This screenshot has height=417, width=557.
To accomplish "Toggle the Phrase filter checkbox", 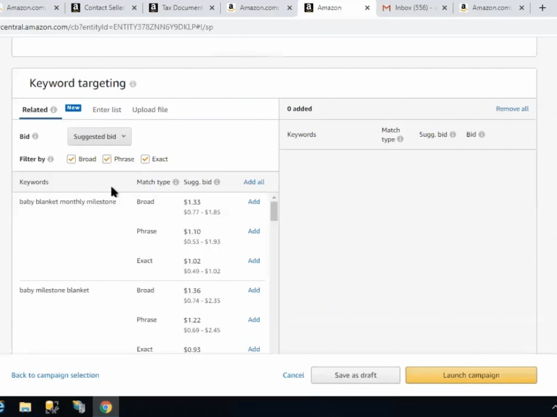I will click(x=107, y=159).
